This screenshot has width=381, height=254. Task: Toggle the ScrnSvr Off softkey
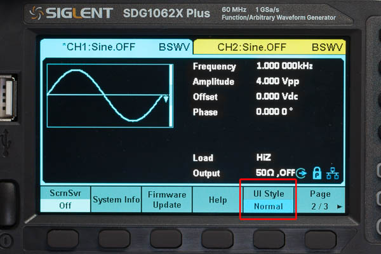pyautogui.click(x=65, y=199)
